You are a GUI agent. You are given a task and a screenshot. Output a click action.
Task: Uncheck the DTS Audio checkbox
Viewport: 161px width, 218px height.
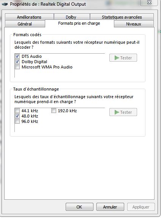pyautogui.click(x=17, y=56)
